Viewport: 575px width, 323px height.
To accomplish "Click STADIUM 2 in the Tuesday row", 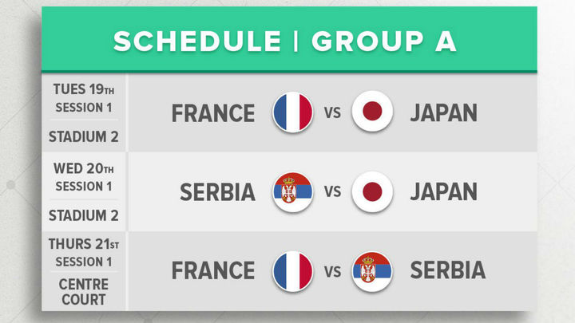I will click(83, 136).
